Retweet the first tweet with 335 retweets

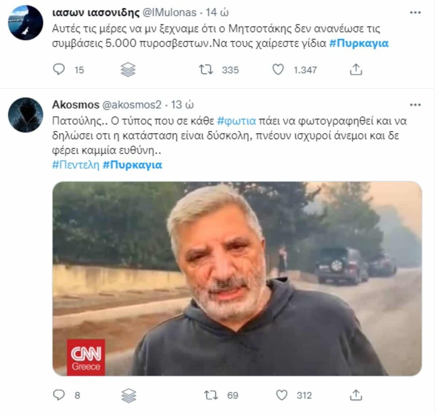(x=206, y=70)
